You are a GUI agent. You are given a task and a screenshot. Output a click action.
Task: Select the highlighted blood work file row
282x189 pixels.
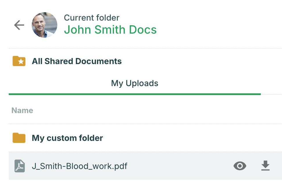point(174,166)
